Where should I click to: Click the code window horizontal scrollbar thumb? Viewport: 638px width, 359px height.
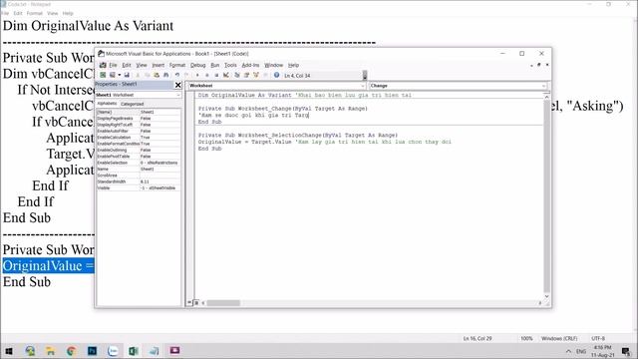click(223, 303)
